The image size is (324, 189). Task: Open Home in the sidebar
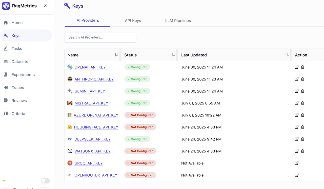26,23
